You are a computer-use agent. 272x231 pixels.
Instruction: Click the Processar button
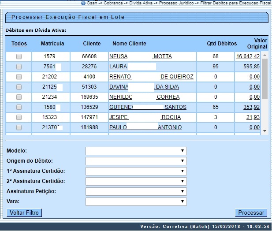pos(251,213)
